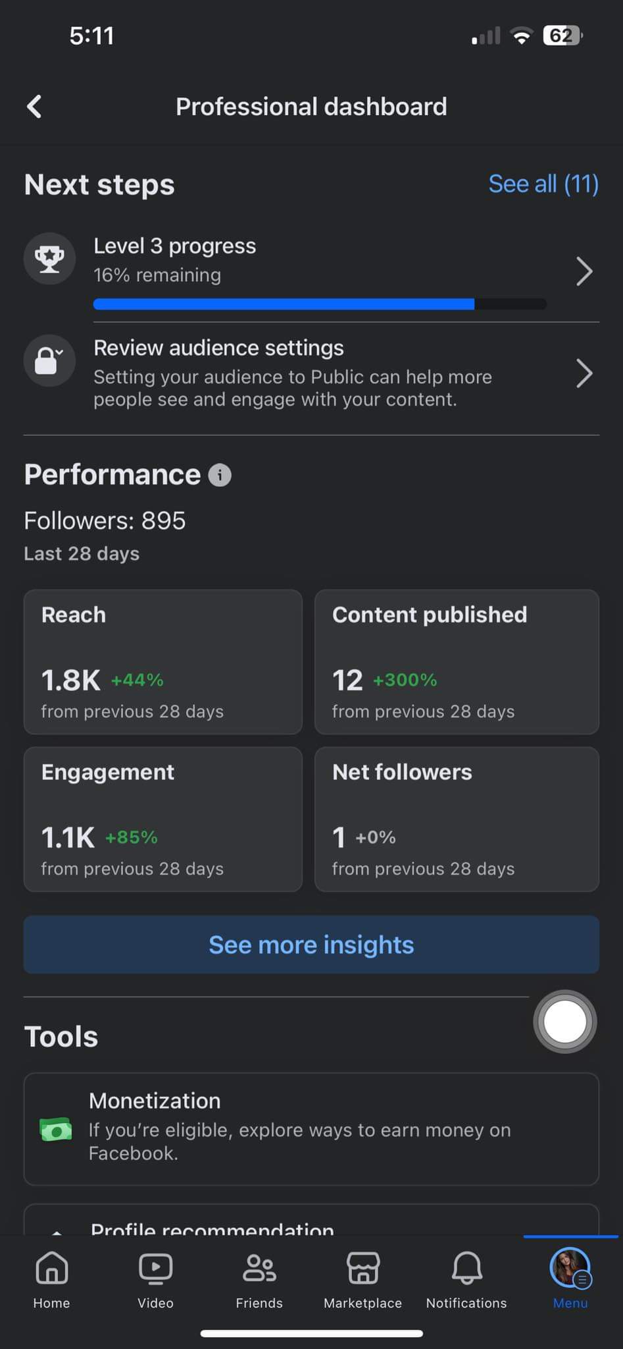Tap the audience settings lock icon
The image size is (623, 1349).
pyautogui.click(x=49, y=360)
